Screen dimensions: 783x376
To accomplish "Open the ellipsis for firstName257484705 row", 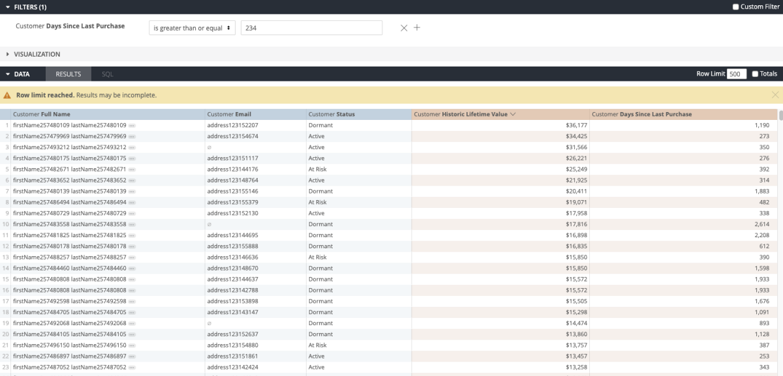I will (132, 312).
